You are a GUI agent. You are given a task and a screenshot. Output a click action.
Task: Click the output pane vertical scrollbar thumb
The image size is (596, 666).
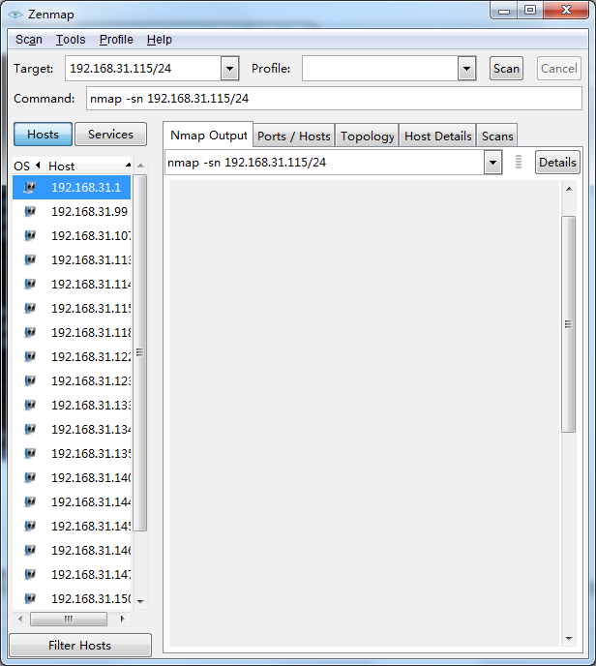pos(568,324)
